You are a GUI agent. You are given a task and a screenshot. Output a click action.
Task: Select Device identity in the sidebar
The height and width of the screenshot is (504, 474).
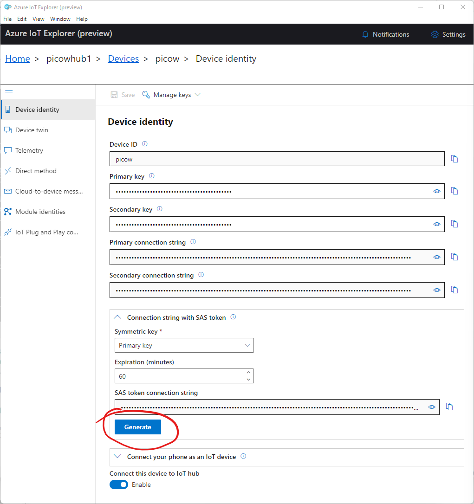48,110
